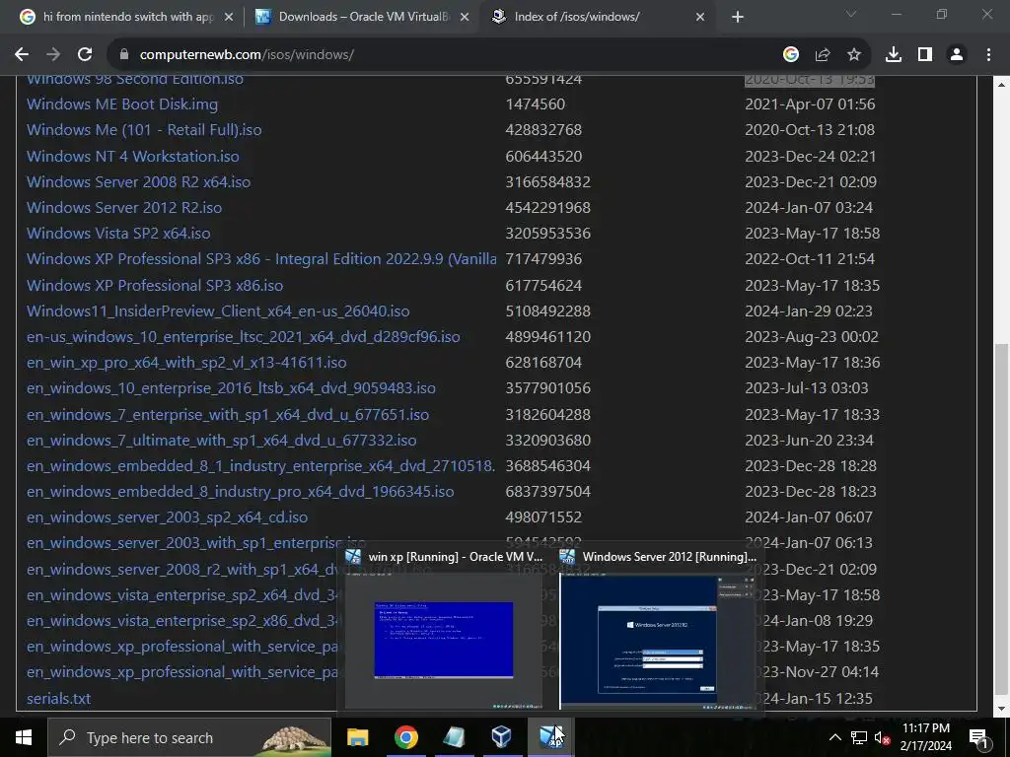Screen dimensions: 1010x757
Task: Share this page via the share icon
Action: pyautogui.click(x=823, y=55)
